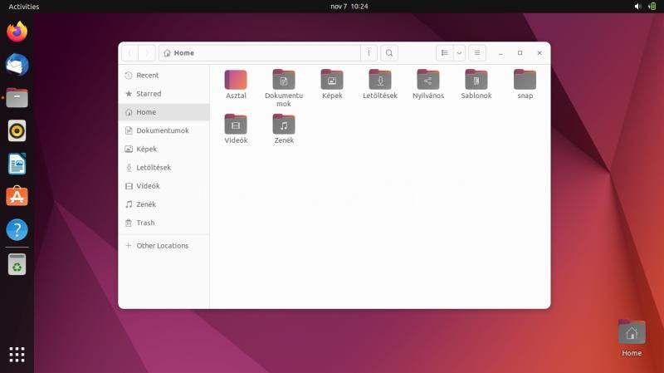Select the Zenék music folder icon in the grid
664x373 pixels.
[x=284, y=125]
